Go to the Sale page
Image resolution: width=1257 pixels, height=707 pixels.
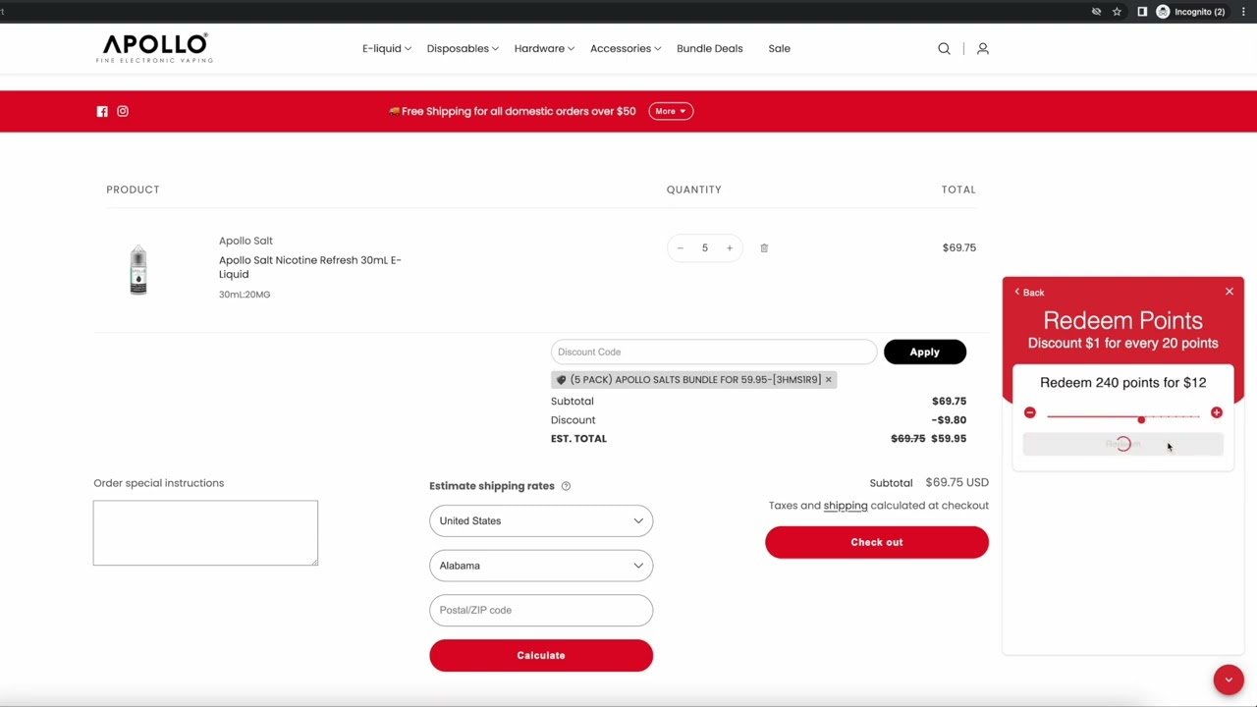780,48
